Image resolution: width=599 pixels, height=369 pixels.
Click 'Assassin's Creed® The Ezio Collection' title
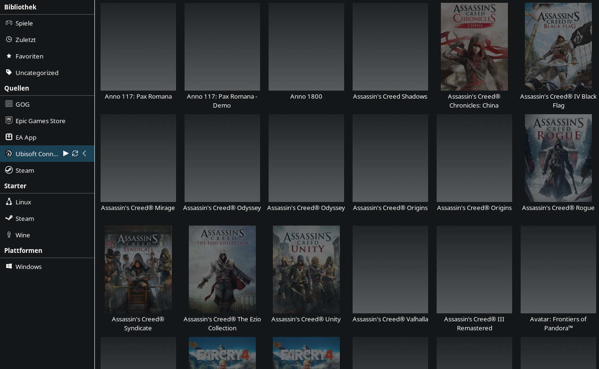[x=222, y=323]
